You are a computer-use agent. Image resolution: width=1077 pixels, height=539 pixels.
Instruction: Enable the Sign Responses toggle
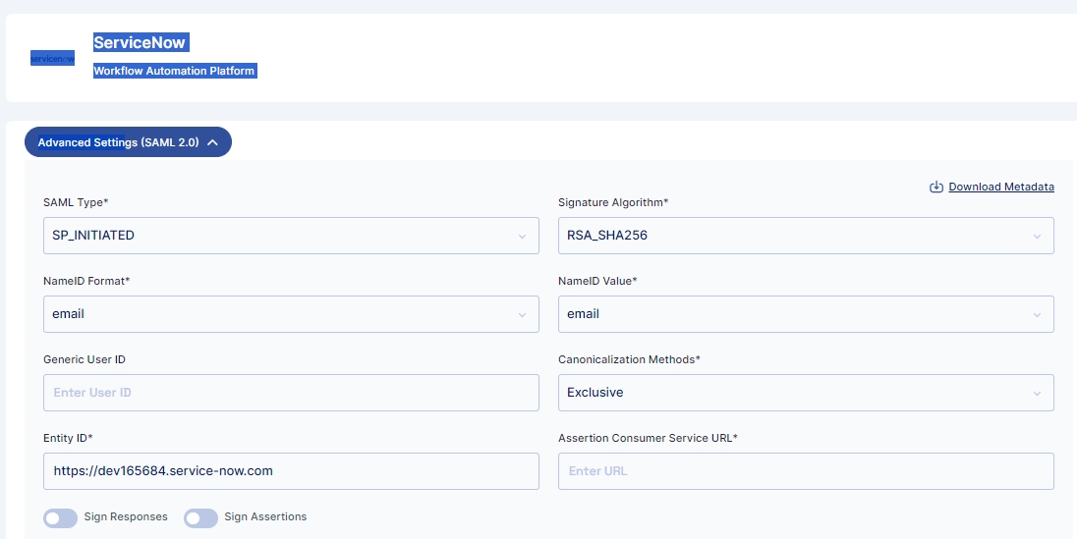tap(61, 517)
